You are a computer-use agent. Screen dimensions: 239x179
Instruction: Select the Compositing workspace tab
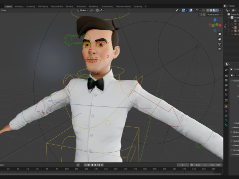[107, 6]
